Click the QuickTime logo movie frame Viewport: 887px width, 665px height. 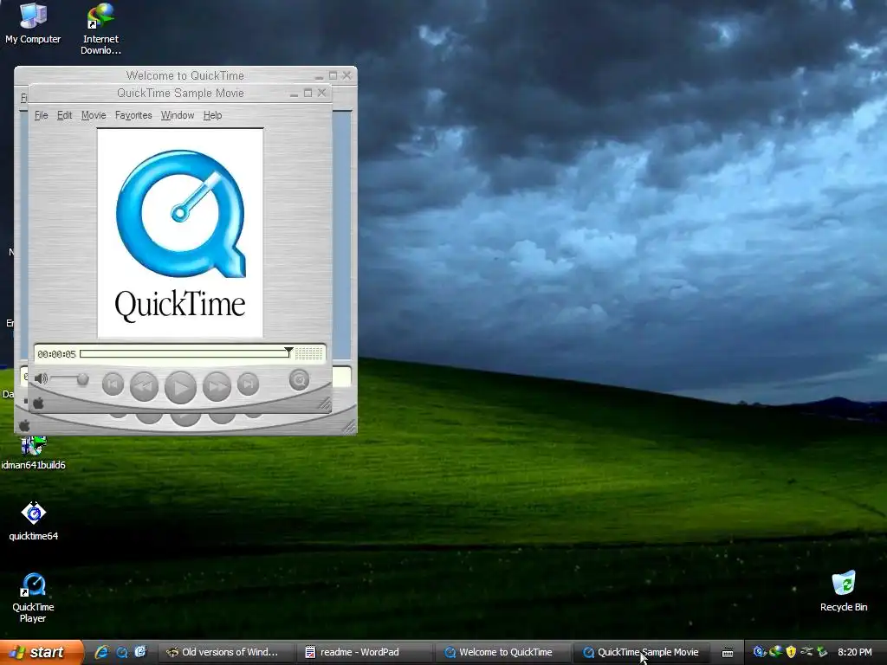tap(180, 233)
